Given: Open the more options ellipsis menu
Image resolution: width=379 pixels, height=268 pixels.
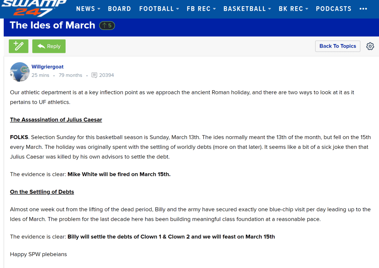Looking at the screenshot, I should click(363, 9).
